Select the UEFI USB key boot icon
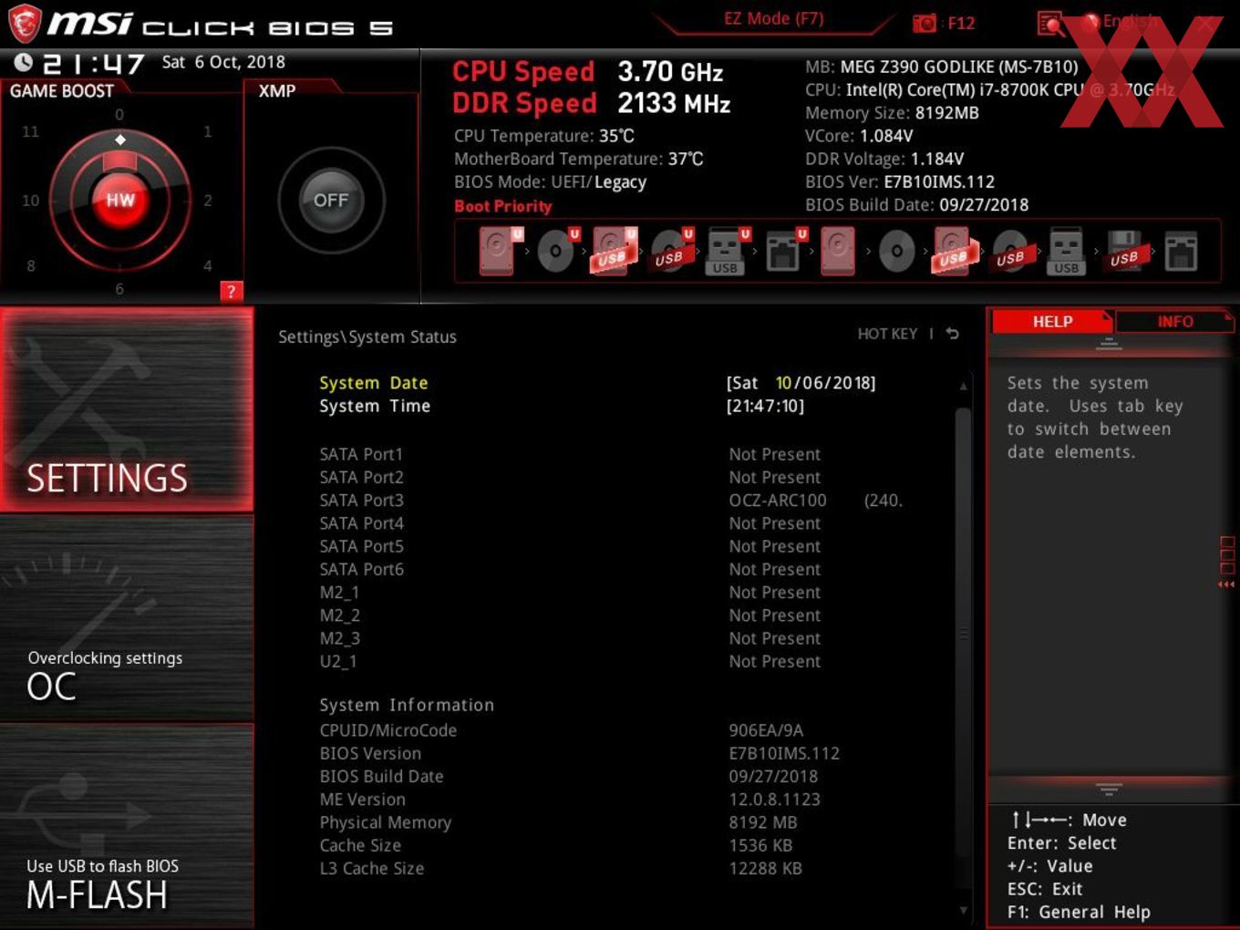 [x=727, y=251]
